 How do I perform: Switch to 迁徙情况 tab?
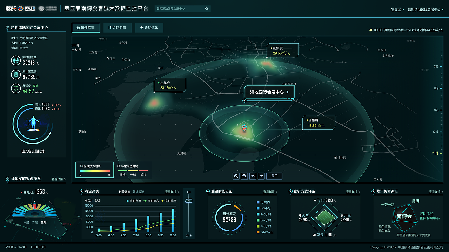pyautogui.click(x=149, y=28)
